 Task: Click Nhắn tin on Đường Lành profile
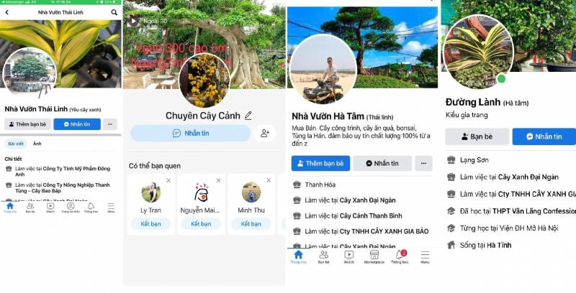click(544, 136)
